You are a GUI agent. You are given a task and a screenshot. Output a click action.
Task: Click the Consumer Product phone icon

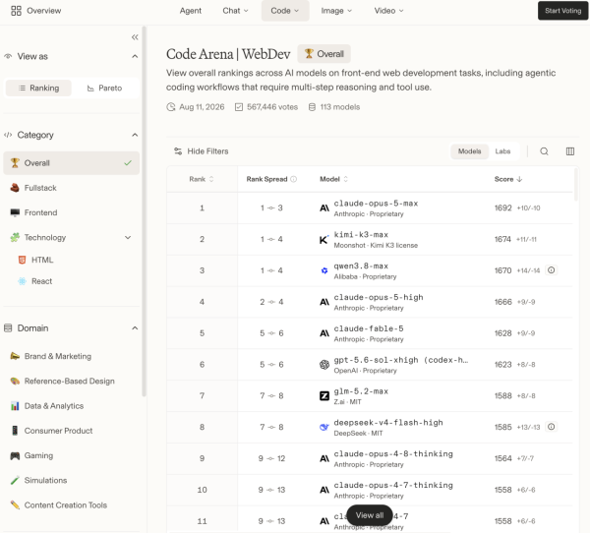15,431
